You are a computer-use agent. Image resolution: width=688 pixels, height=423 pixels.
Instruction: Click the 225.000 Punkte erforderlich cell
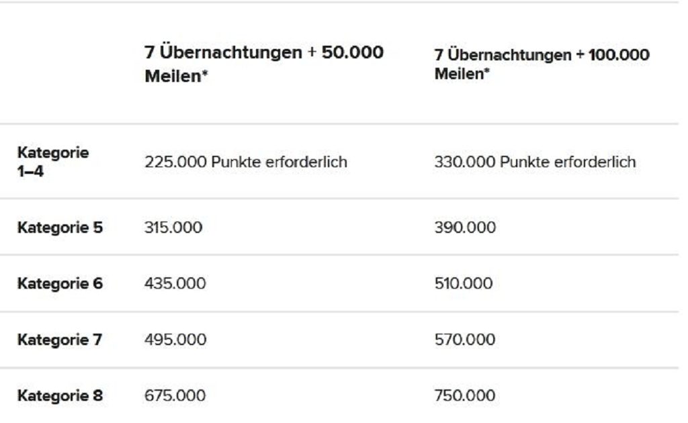point(245,162)
